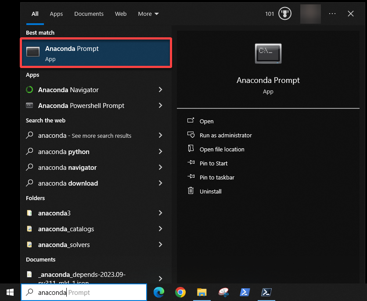Click the Open action icon
The width and height of the screenshot is (367, 301).
click(x=191, y=121)
